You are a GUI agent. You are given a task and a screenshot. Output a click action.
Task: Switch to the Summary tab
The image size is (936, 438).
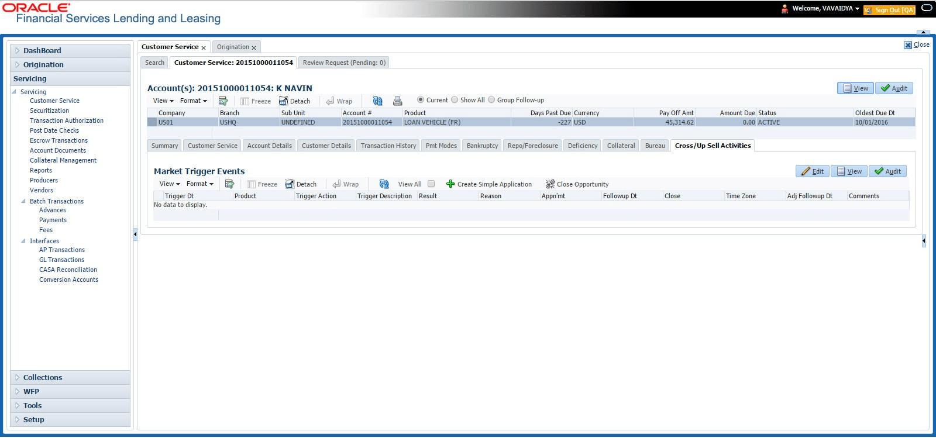pos(165,146)
